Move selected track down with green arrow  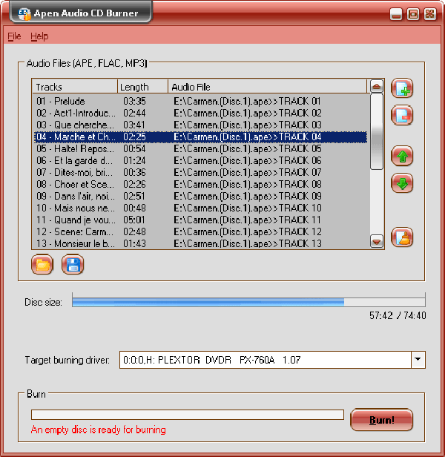(402, 183)
